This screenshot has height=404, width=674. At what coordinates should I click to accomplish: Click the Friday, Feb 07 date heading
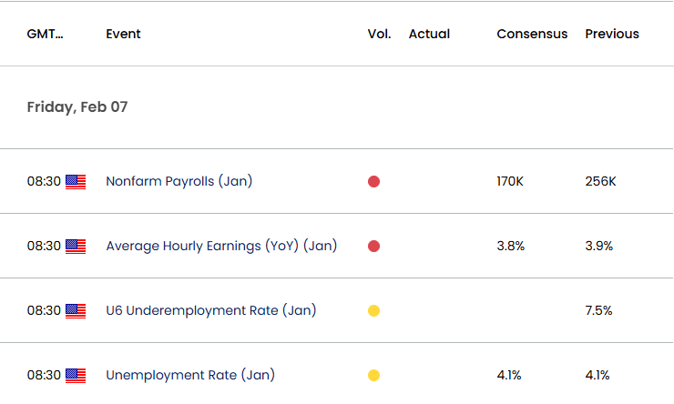(77, 106)
